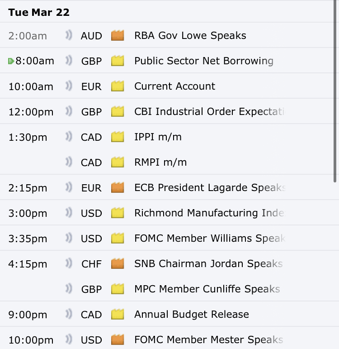Click the orange impact icon for SNB Chairman Jordan
Viewport: 339px width, 349px height.
118,263
